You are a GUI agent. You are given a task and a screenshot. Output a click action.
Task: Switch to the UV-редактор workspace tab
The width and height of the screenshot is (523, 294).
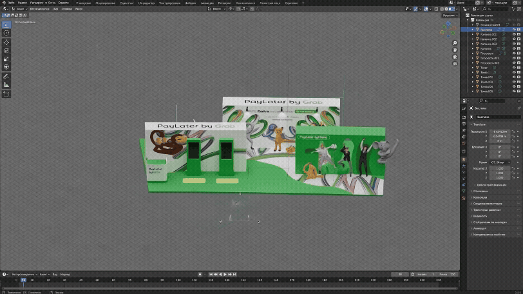[x=146, y=3]
